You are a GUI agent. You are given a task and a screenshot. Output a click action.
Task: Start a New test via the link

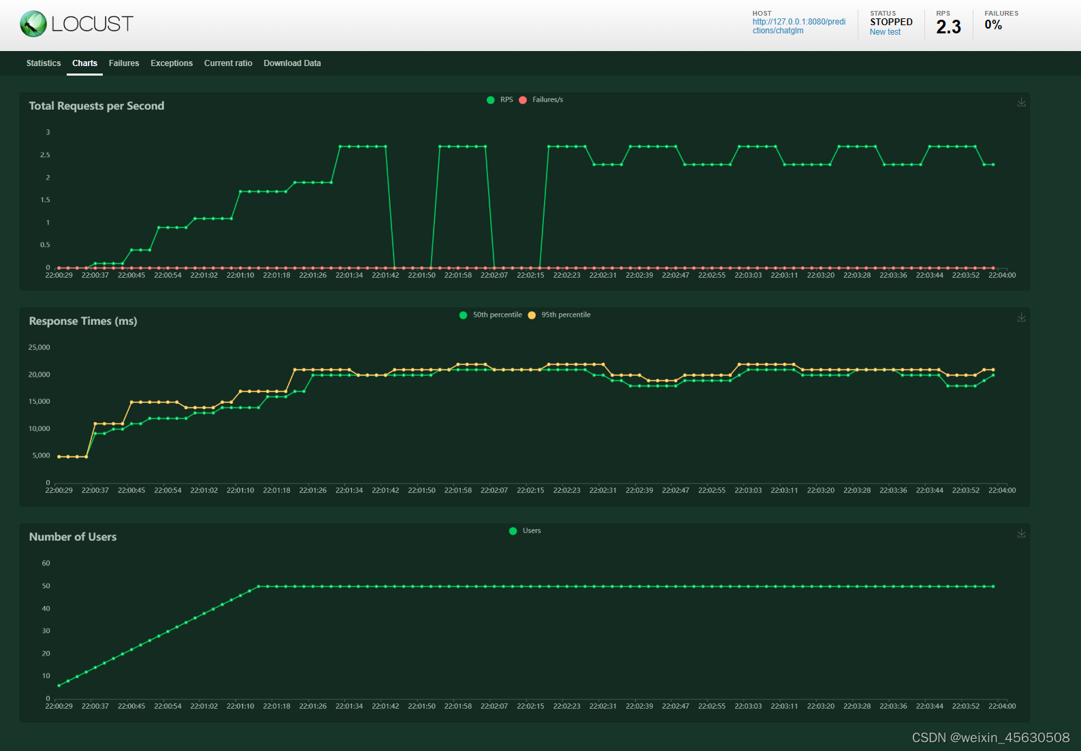885,32
